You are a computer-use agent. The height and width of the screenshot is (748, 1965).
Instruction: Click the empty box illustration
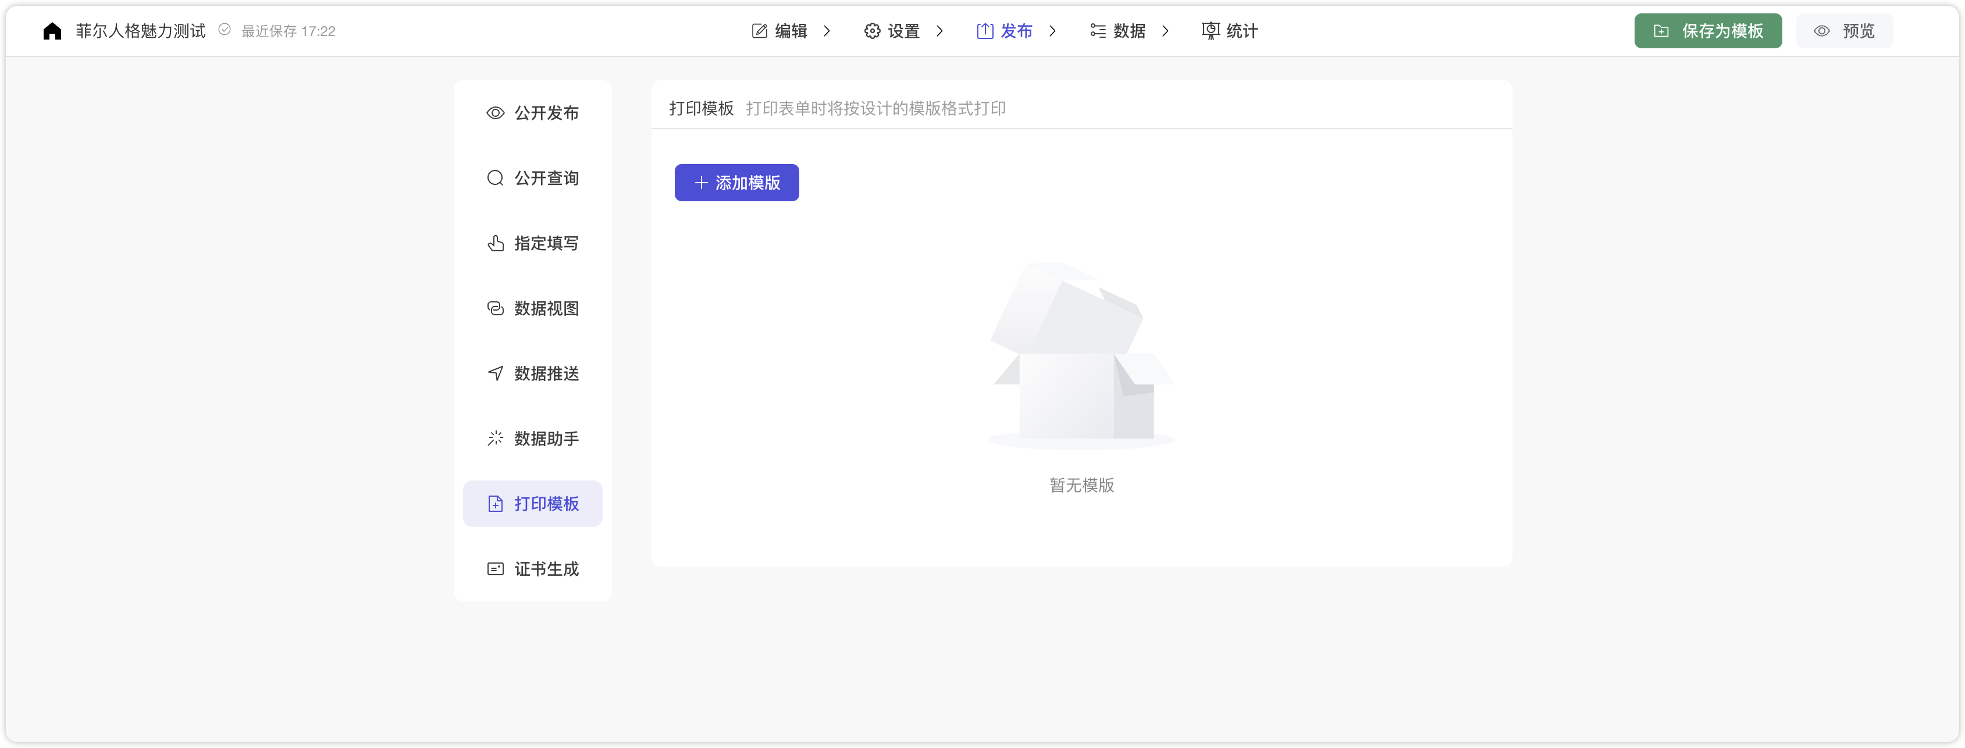click(x=1081, y=356)
